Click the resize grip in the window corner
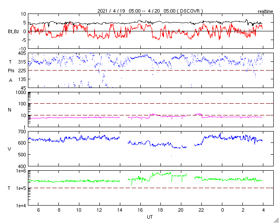The width and height of the screenshot is (279, 223). coord(276,220)
